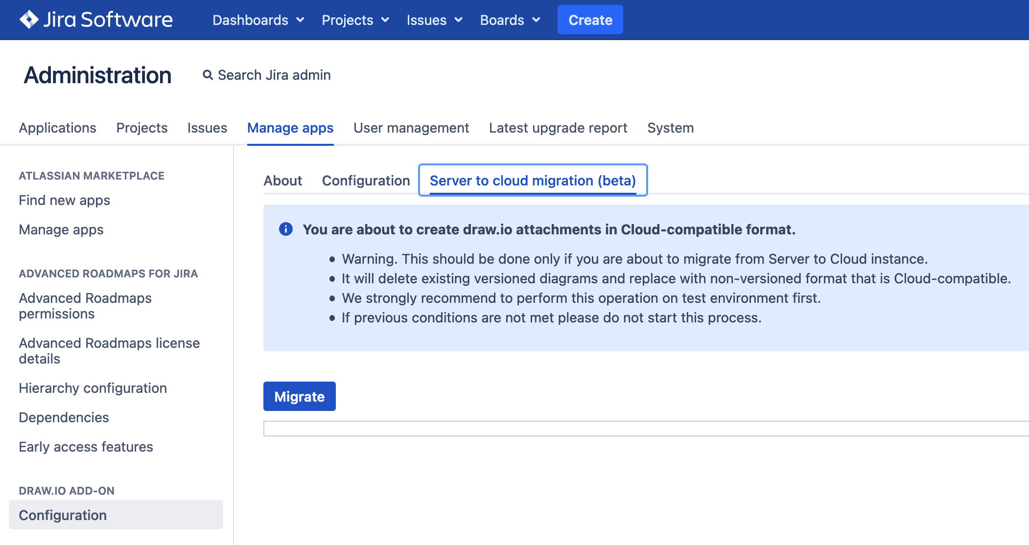1029x545 pixels.
Task: Click the Jira Software logo
Action: click(x=95, y=20)
